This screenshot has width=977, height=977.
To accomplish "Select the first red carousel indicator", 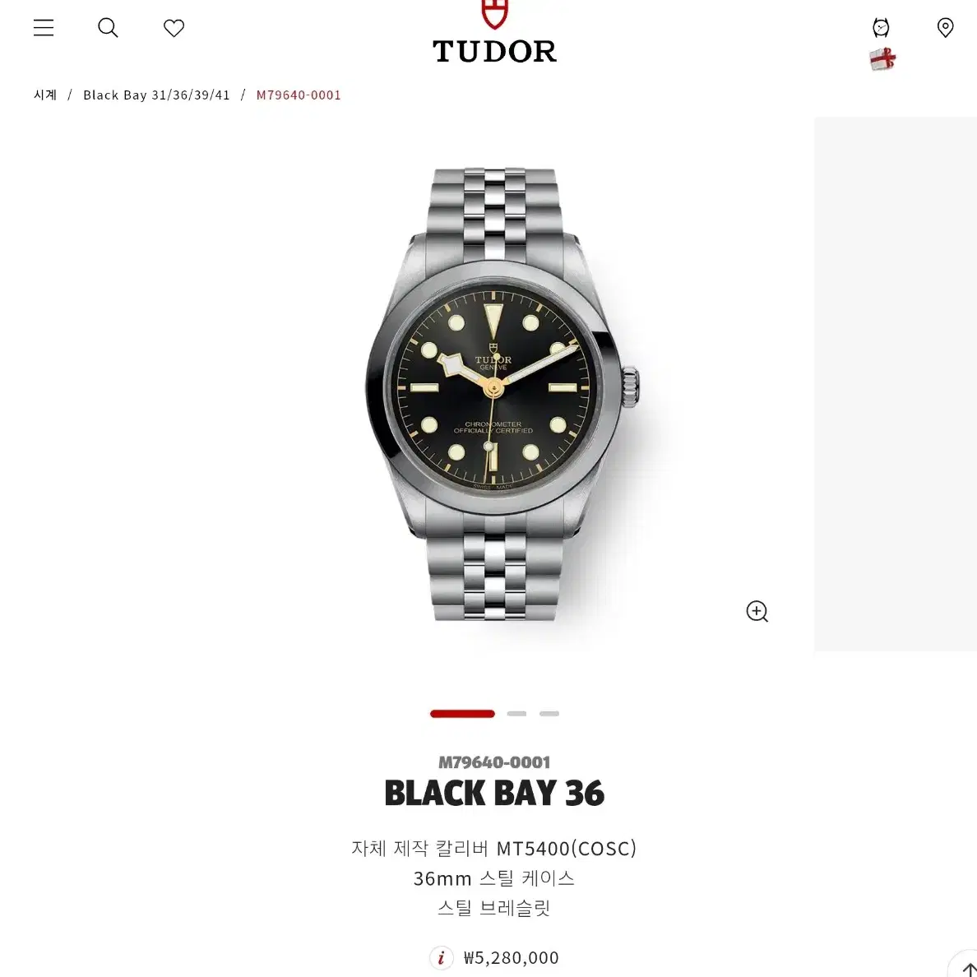I will tap(462, 714).
